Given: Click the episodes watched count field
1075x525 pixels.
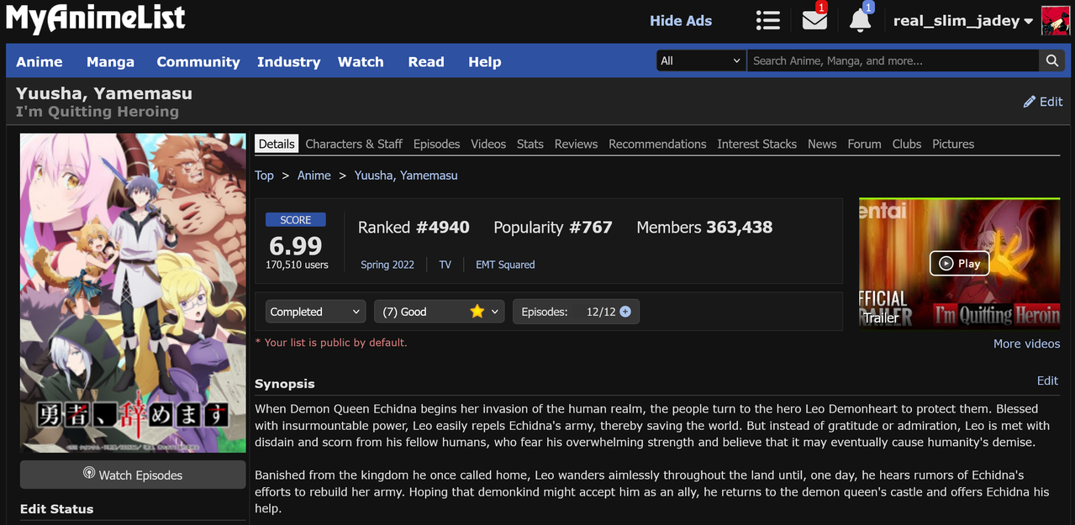Looking at the screenshot, I should coord(593,312).
